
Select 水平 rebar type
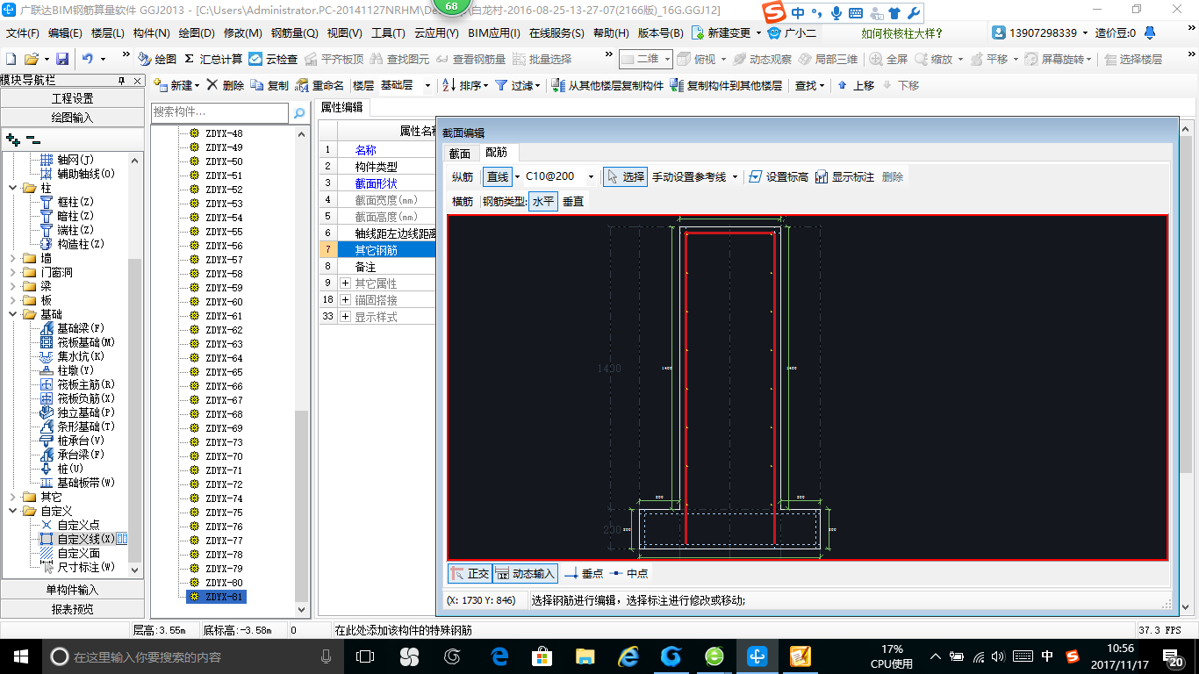543,201
